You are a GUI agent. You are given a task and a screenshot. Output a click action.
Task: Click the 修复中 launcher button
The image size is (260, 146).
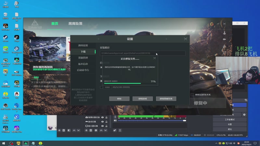(x=201, y=103)
